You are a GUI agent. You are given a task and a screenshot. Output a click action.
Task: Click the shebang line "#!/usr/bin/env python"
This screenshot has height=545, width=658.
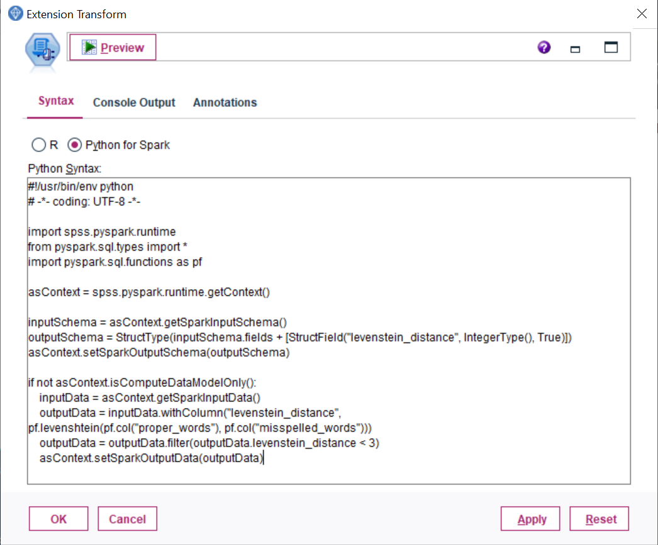tap(81, 187)
